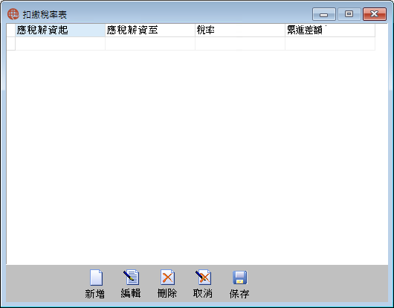Click the 保存 (Save) floppy disk icon

point(239,277)
